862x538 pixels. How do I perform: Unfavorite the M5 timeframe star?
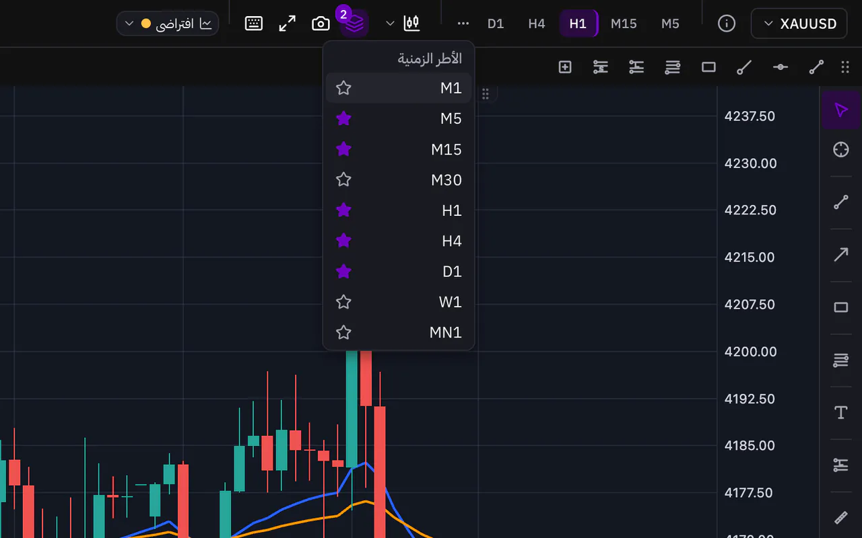click(343, 118)
